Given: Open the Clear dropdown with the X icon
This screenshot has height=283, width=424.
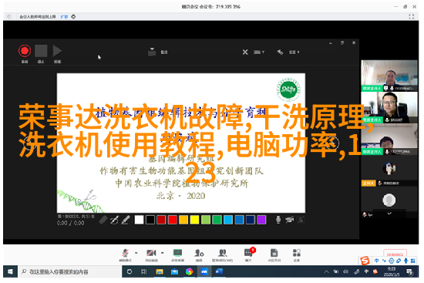Looking at the screenshot, I should coord(254,52).
